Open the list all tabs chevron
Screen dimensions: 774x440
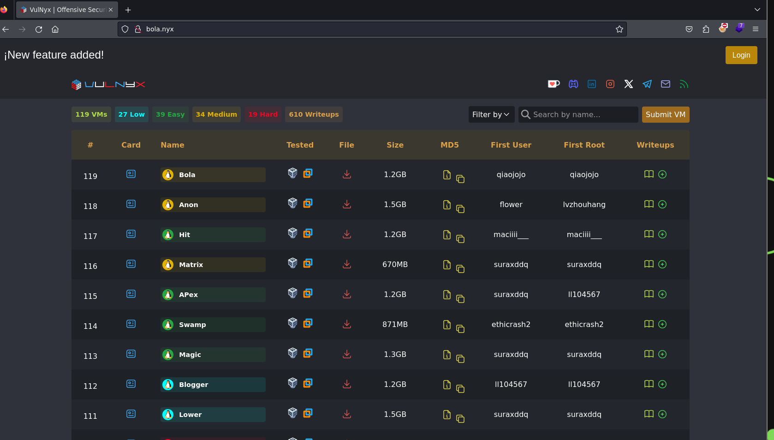click(x=757, y=10)
